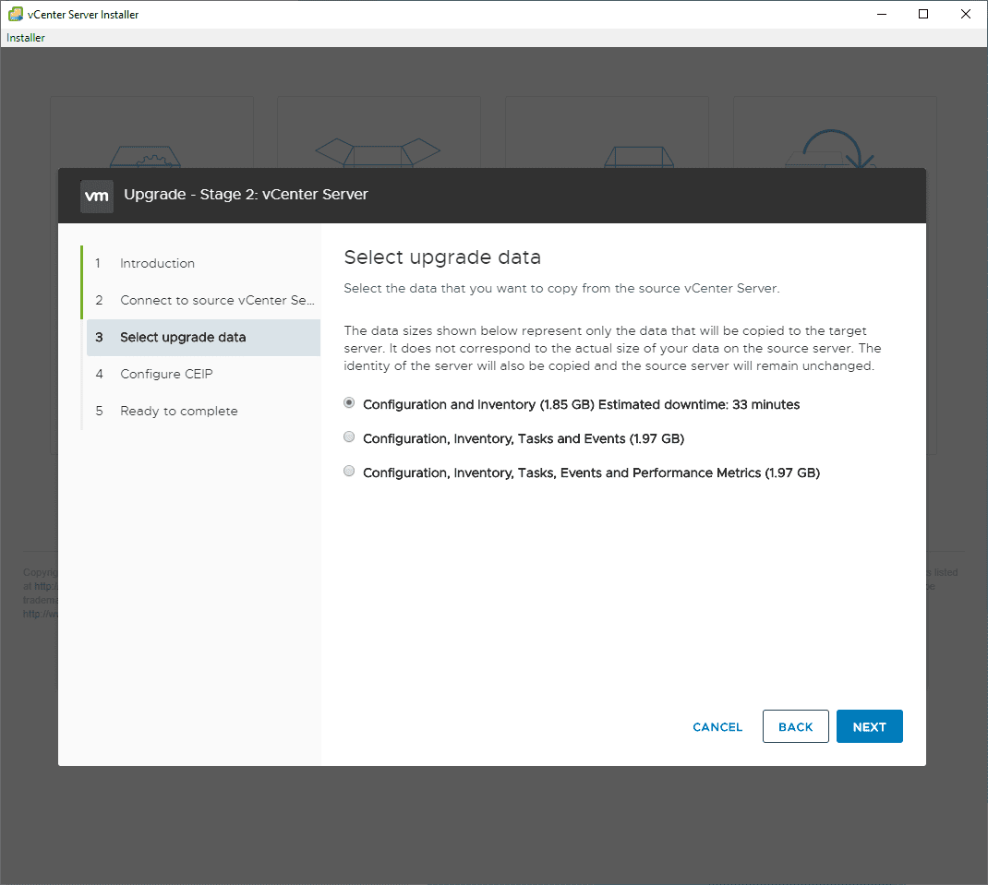988x885 pixels.
Task: Select the Configuration and Inventory (1.85 GB) option
Action: tap(349, 403)
